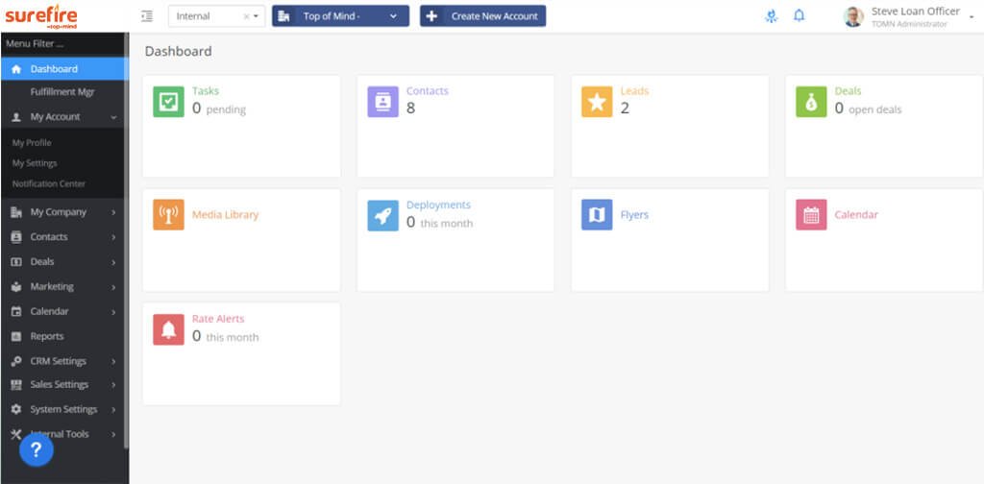Image resolution: width=984 pixels, height=484 pixels.
Task: Click the sidebar Deals icon
Action: [x=17, y=262]
